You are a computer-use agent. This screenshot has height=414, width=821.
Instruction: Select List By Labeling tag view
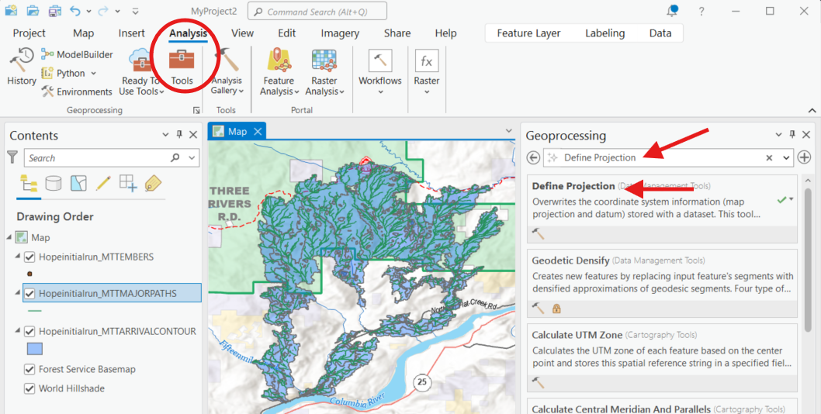(x=153, y=183)
